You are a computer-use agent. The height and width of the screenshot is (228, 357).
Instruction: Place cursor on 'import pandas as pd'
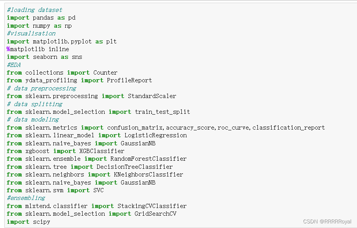(x=41, y=18)
